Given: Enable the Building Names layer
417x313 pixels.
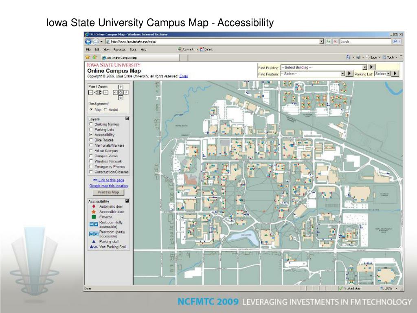Looking at the screenshot, I should point(91,124).
